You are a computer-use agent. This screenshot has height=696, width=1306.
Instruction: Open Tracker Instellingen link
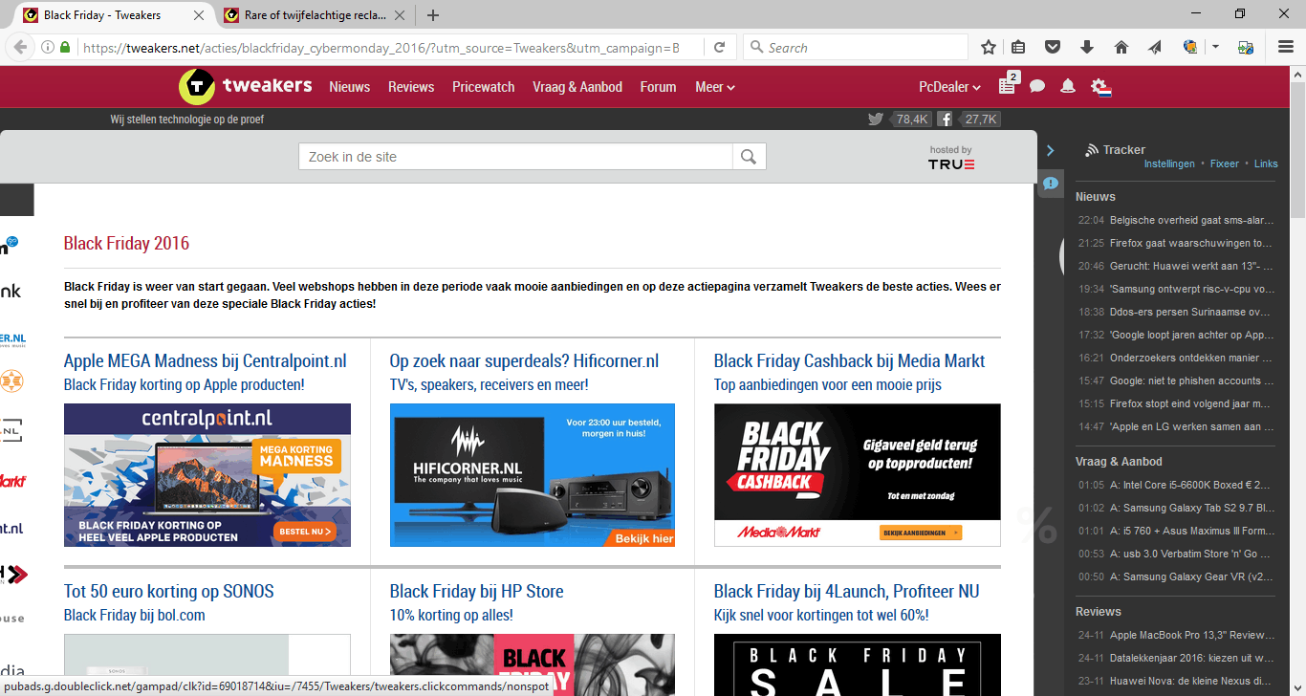tap(1169, 164)
